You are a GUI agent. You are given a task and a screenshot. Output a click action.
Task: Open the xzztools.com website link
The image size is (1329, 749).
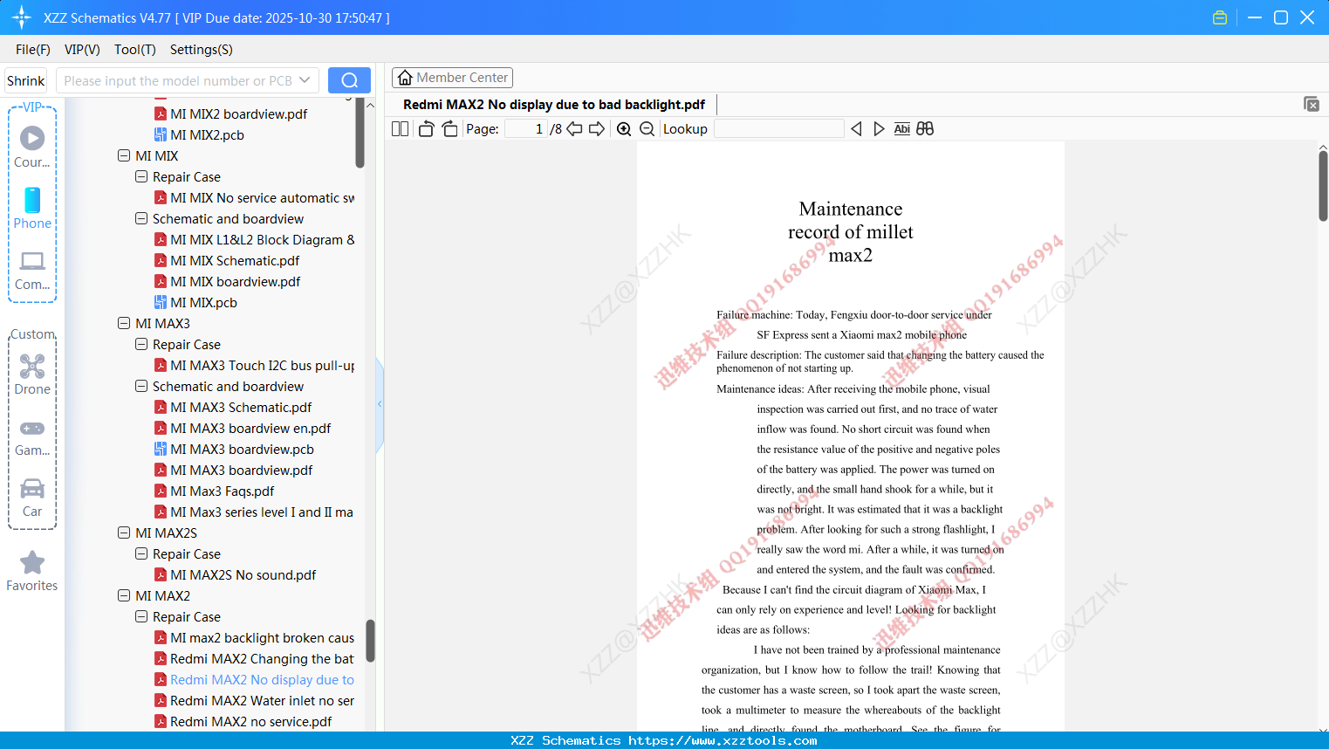coord(723,740)
